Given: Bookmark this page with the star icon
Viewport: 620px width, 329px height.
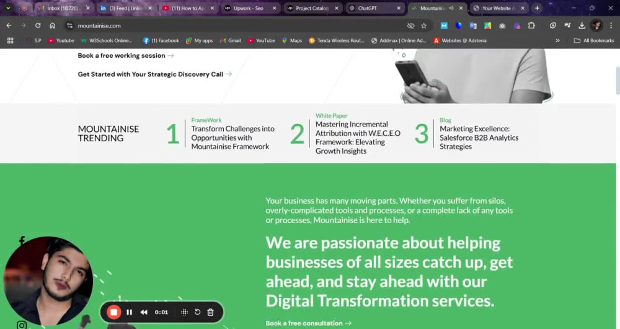Looking at the screenshot, I should 424,25.
